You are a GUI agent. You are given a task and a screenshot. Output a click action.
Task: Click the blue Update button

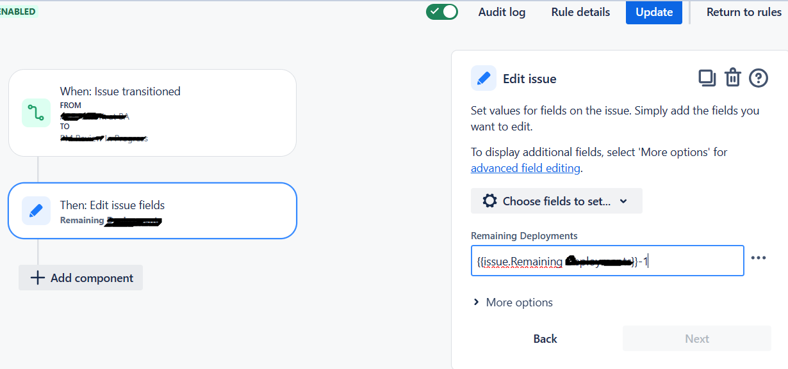coord(654,12)
